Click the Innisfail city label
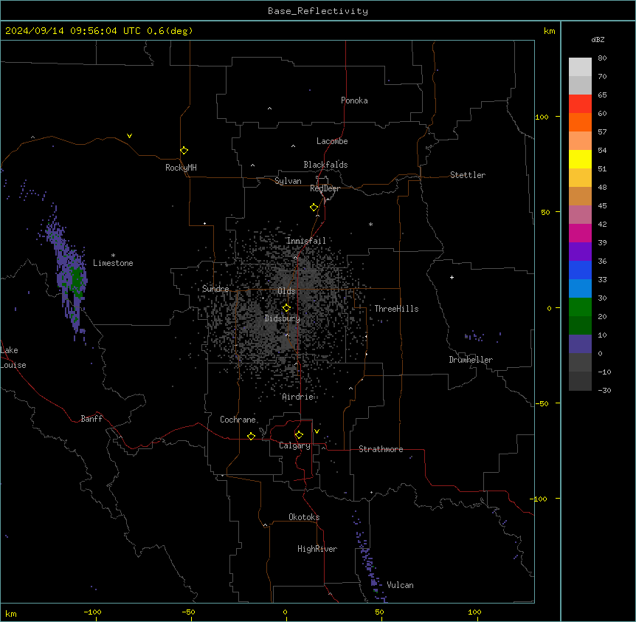636x622 pixels. [x=306, y=241]
